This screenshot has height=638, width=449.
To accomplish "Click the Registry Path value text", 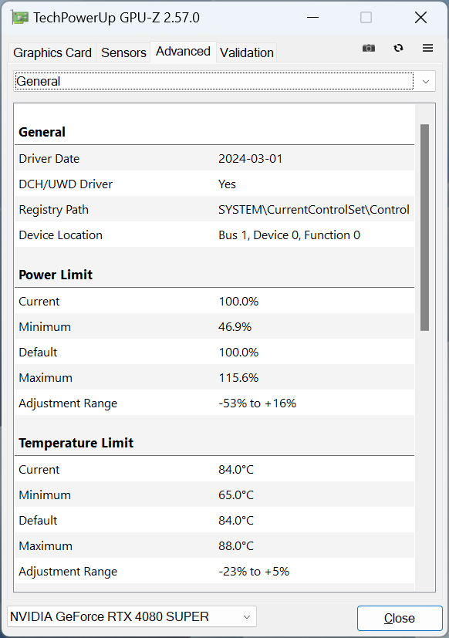I will [x=314, y=210].
